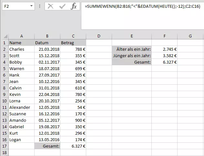Expand the Name Box dropdown arrow
Viewport: 204px width, 156px height.
(x=31, y=6)
